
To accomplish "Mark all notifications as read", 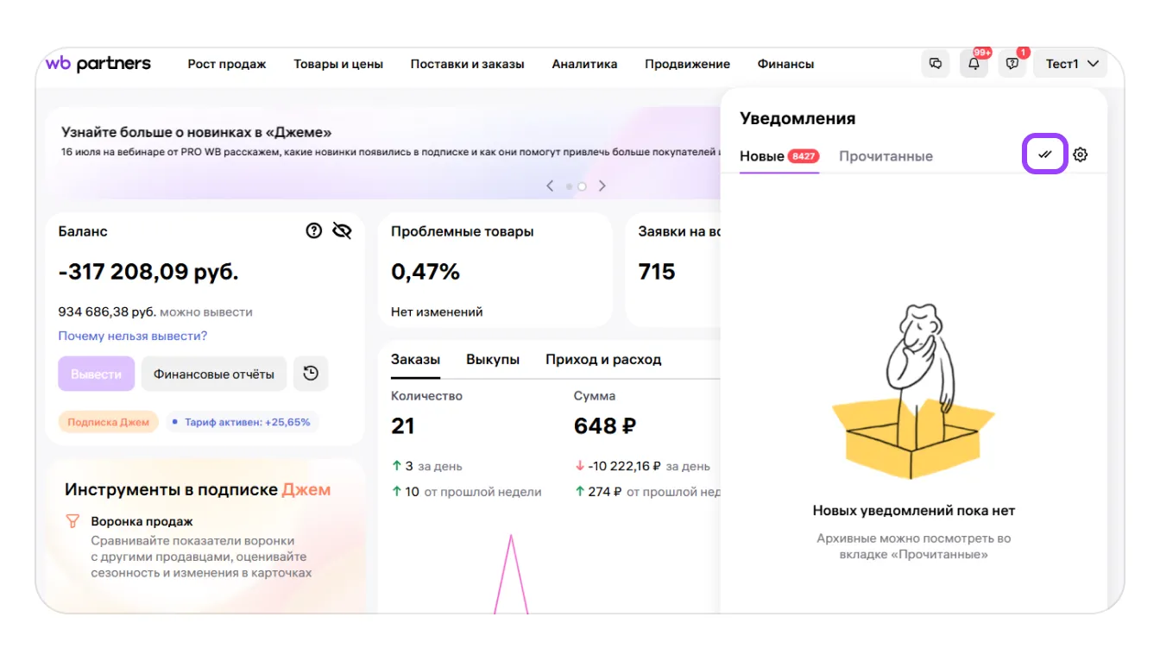I will 1045,155.
